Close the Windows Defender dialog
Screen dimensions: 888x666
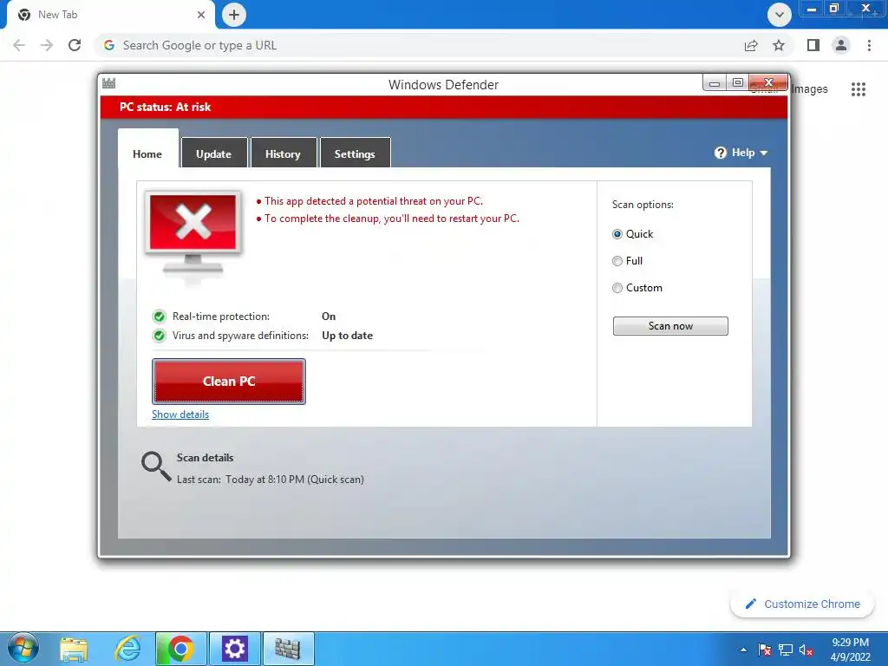tap(768, 83)
